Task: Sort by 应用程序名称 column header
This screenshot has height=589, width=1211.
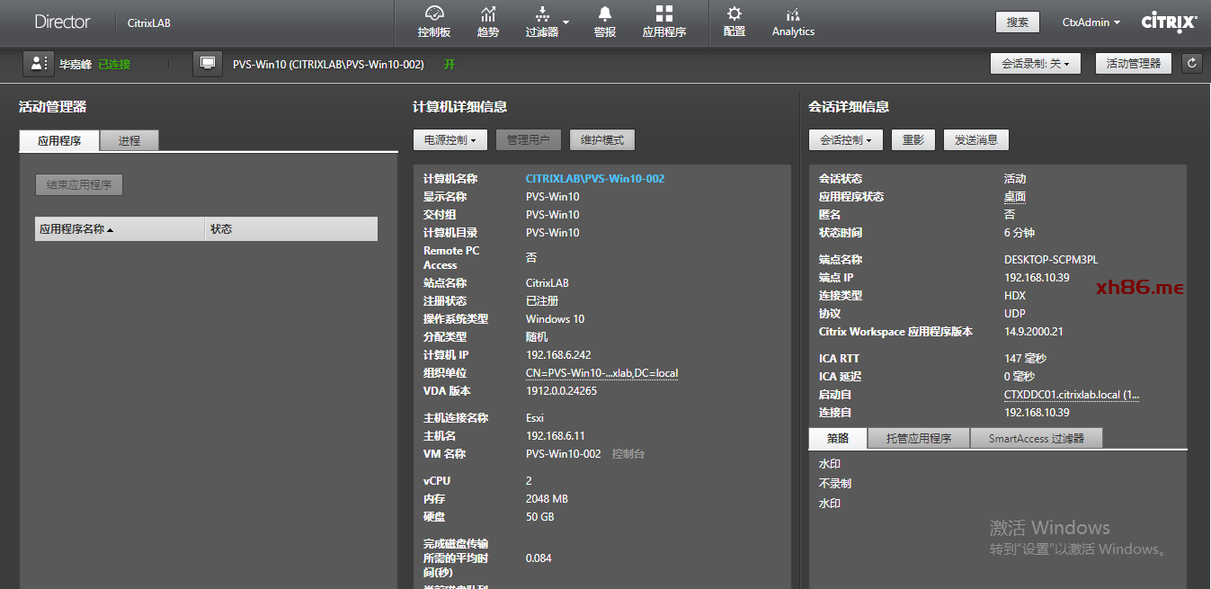Action: 120,229
